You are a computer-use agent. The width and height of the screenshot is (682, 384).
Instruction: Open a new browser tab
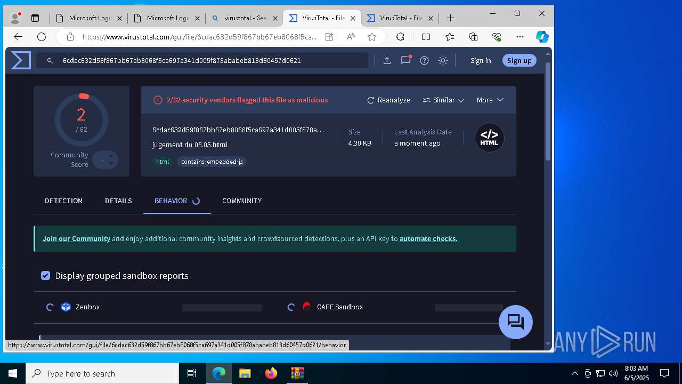pos(450,18)
